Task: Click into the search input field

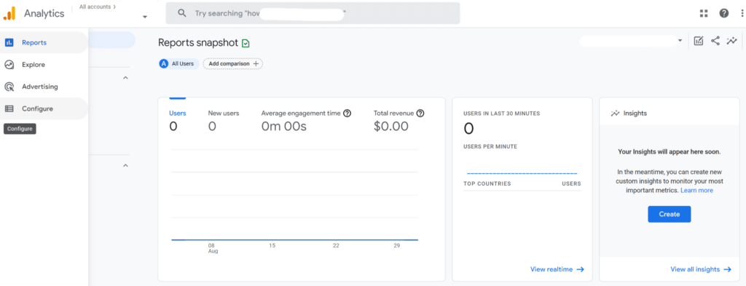Action: click(x=313, y=13)
